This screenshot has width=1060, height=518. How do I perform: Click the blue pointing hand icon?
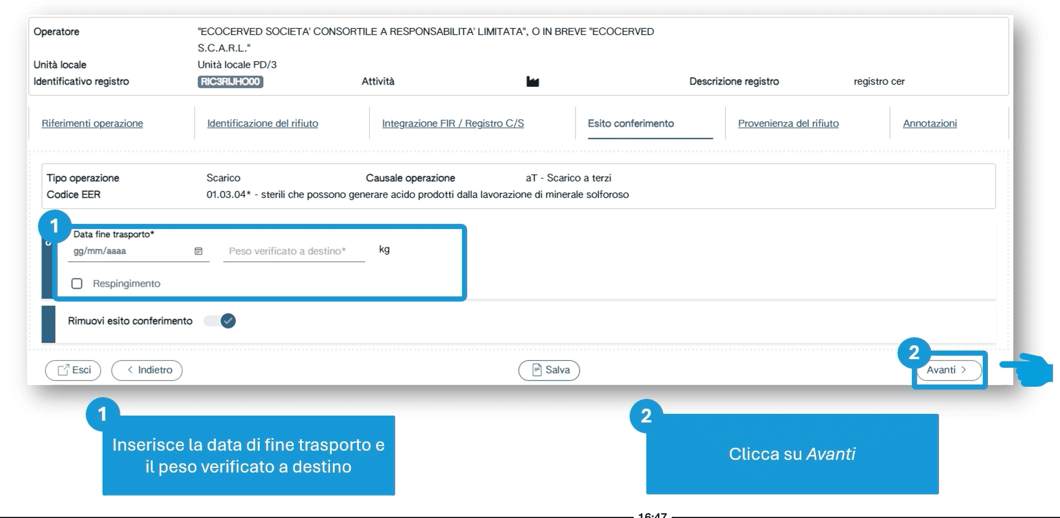point(1029,370)
